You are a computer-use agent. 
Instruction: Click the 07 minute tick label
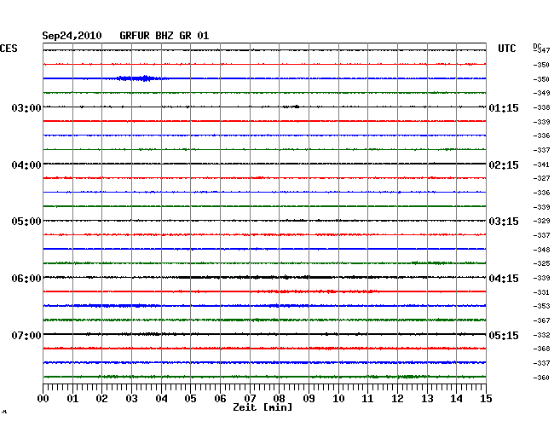(250, 399)
